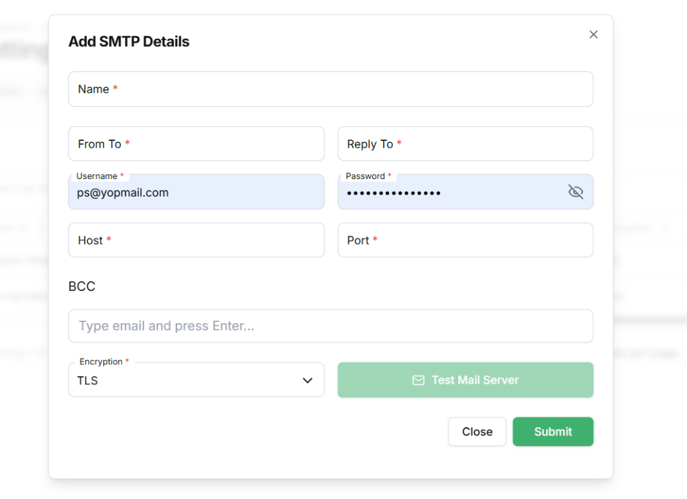Select the Port input field

[465, 240]
